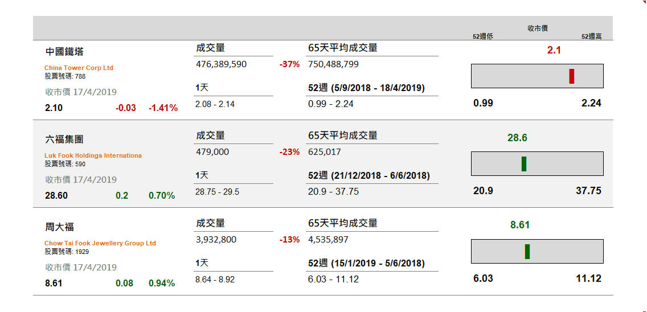The image size is (647, 312).
Task: Click the 收市價 header label
Action: [x=537, y=28]
